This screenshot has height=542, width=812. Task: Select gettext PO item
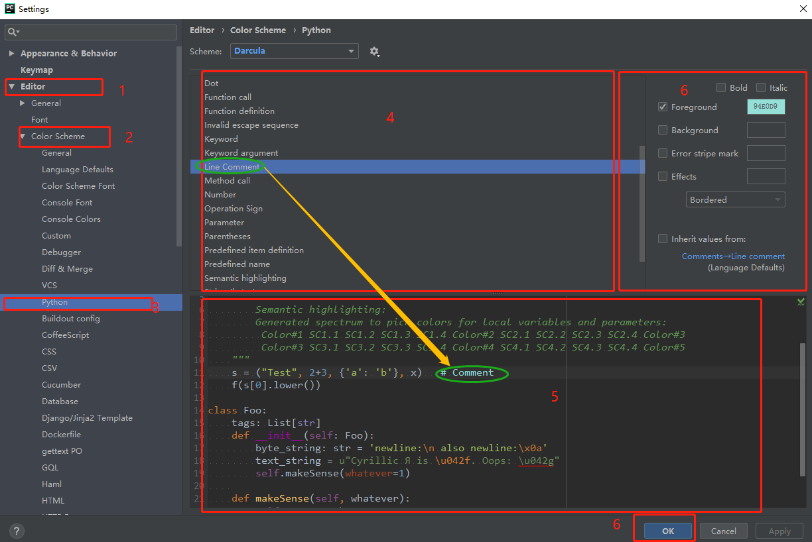coord(62,451)
